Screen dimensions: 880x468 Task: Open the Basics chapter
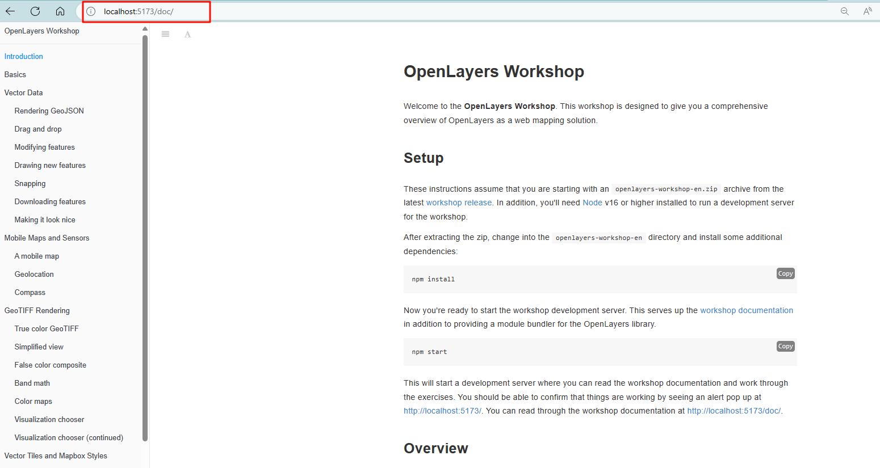[15, 74]
